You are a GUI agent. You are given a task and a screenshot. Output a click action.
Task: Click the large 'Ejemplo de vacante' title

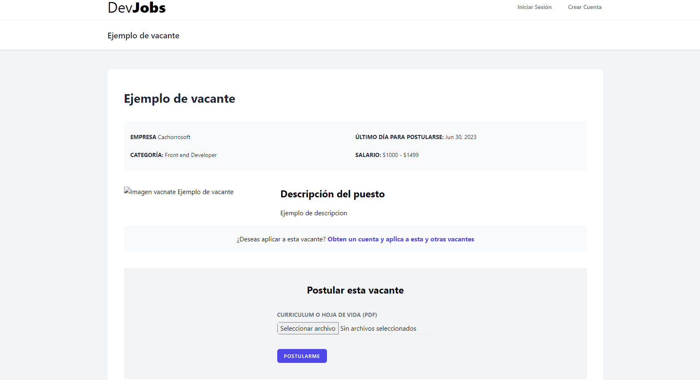pos(179,99)
